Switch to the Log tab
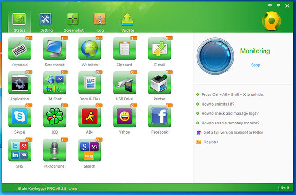Viewport: 296px width, 195px height. coord(100,22)
